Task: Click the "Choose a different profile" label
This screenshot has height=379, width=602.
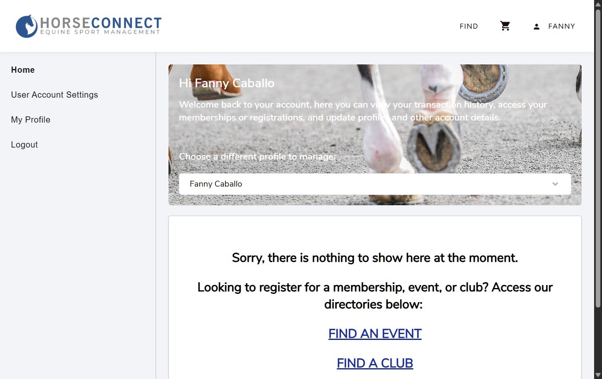Action: 257,157
